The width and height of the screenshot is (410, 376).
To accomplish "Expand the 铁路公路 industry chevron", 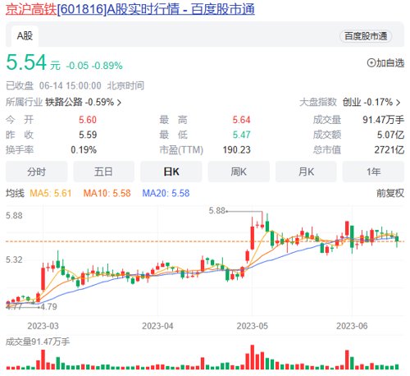I will coord(119,103).
